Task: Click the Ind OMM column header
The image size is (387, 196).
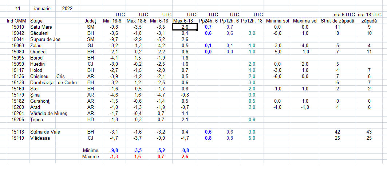Action: tap(16, 21)
